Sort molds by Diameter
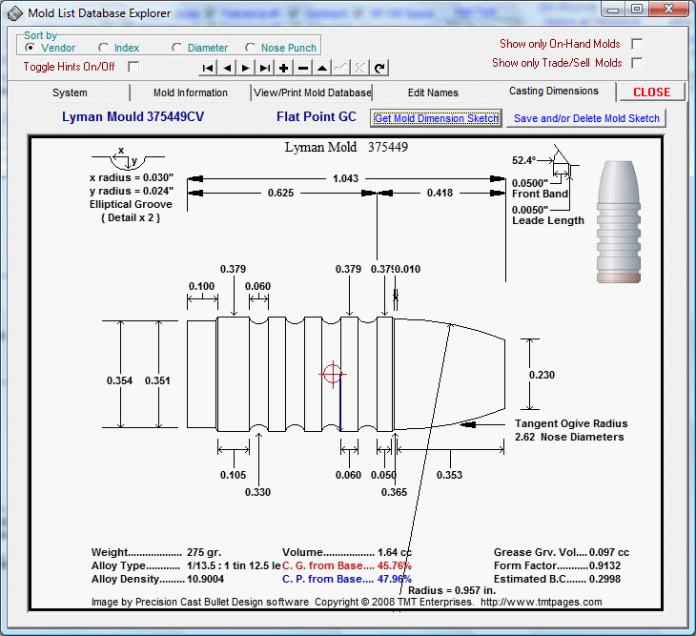Image resolution: width=696 pixels, height=636 pixels. click(200, 48)
